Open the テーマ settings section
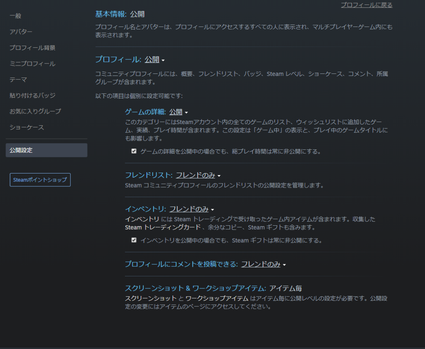 (x=18, y=80)
